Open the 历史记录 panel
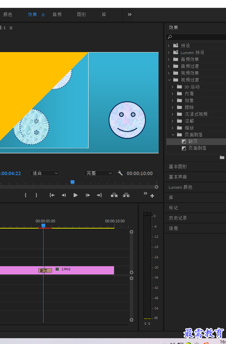226x344 pixels. click(178, 218)
